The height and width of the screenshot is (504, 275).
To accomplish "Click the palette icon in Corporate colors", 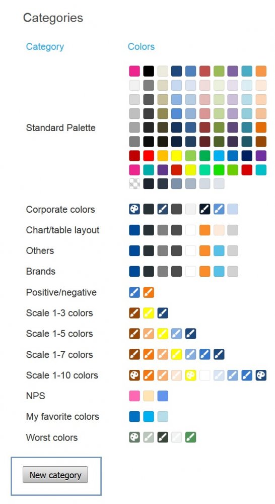I will [x=134, y=209].
